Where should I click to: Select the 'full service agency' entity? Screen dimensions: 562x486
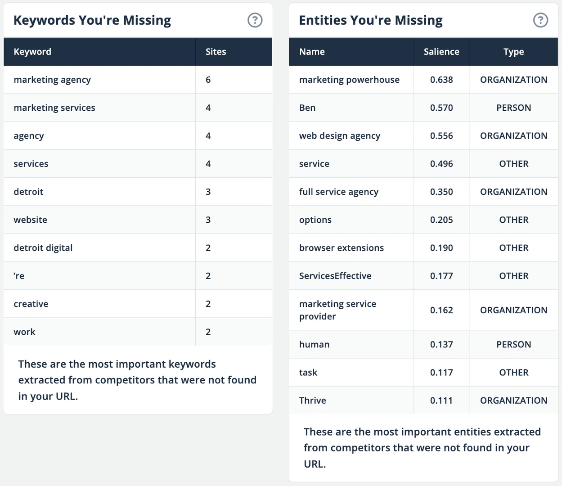pos(339,192)
